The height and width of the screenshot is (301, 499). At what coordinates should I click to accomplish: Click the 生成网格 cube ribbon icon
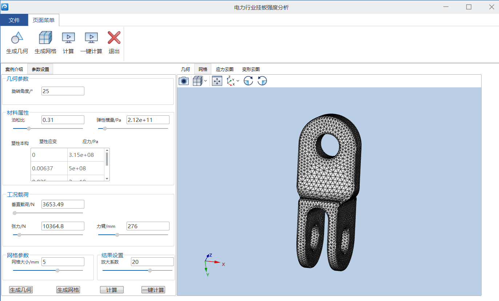click(x=45, y=37)
